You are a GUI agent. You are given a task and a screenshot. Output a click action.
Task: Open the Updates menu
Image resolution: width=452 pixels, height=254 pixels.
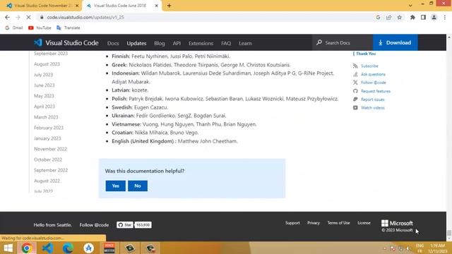click(136, 43)
